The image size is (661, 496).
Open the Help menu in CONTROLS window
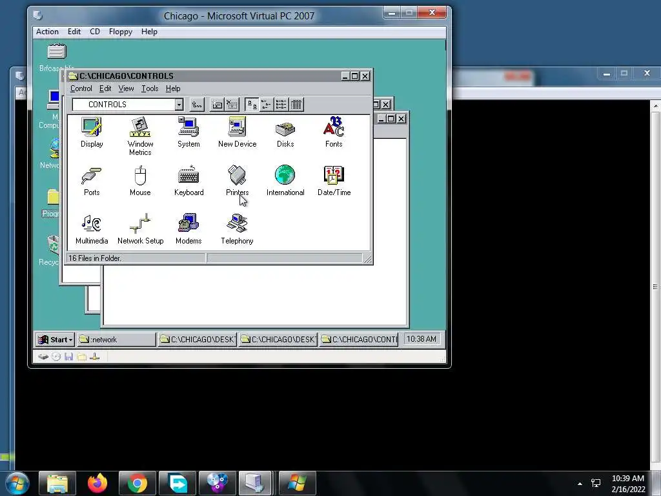pos(173,88)
